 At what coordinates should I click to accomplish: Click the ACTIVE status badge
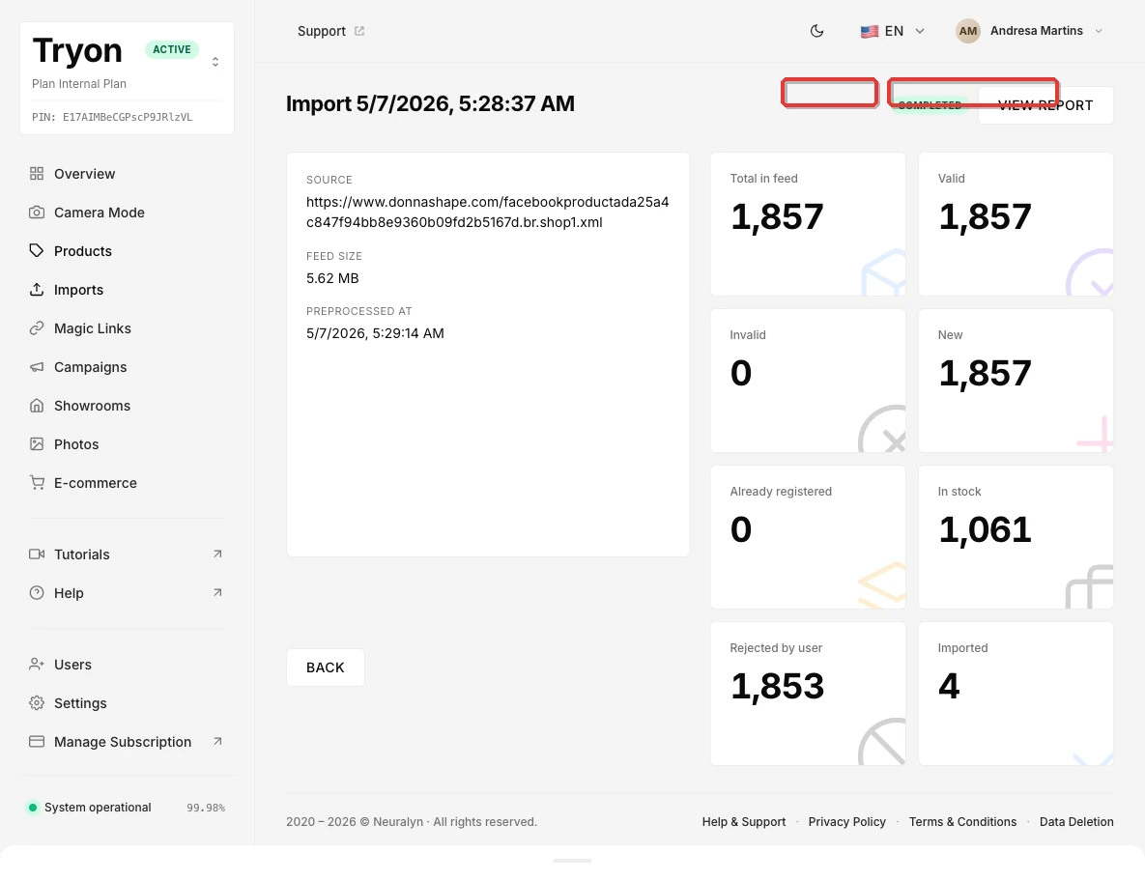click(172, 49)
